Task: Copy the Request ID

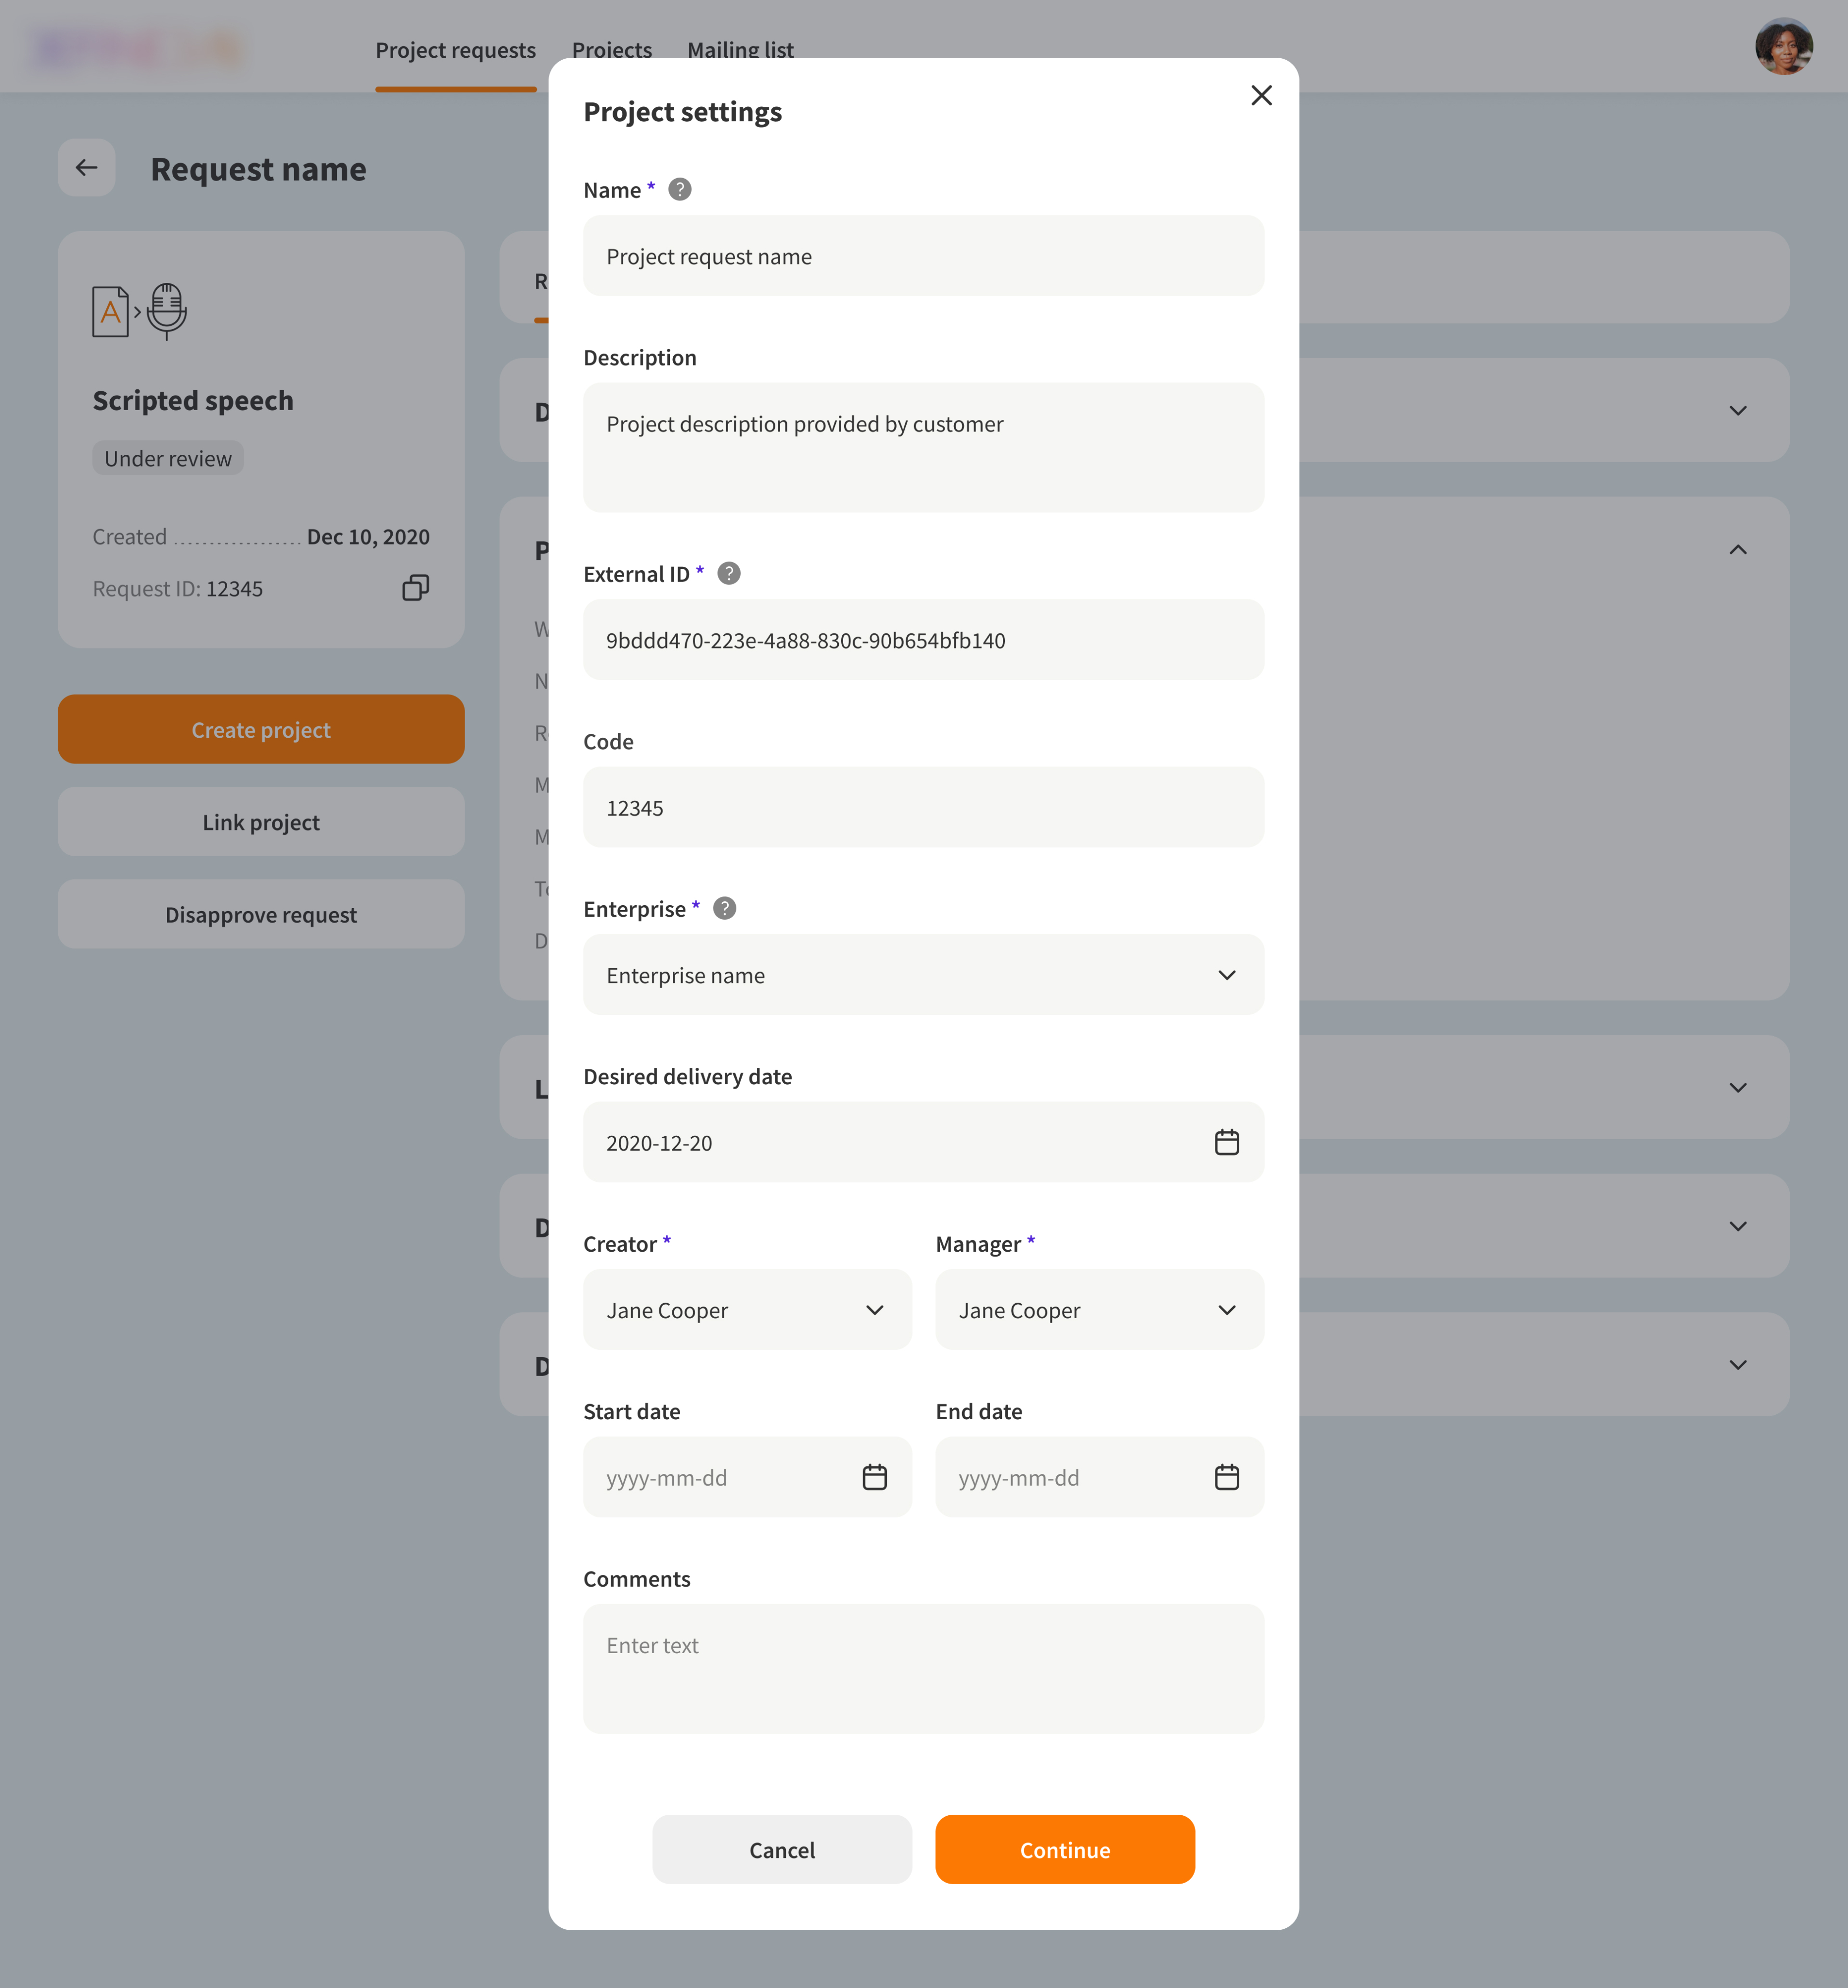Action: 415,588
